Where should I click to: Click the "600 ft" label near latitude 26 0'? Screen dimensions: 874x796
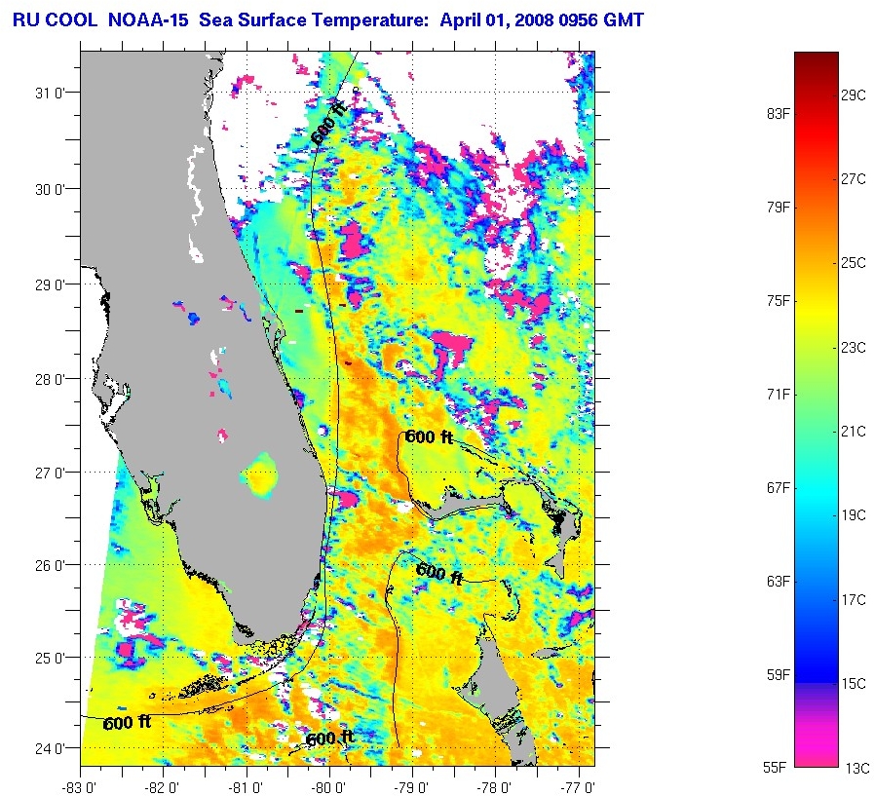[x=439, y=573]
